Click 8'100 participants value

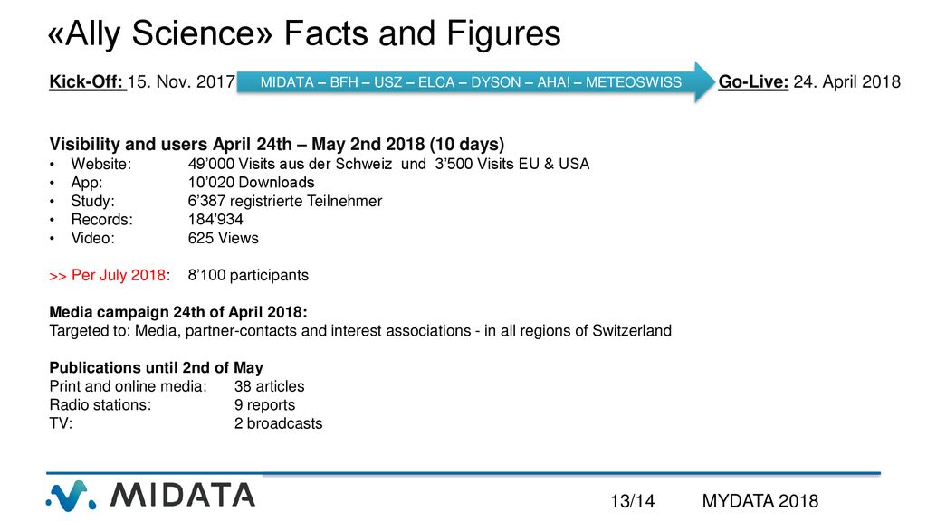248,275
